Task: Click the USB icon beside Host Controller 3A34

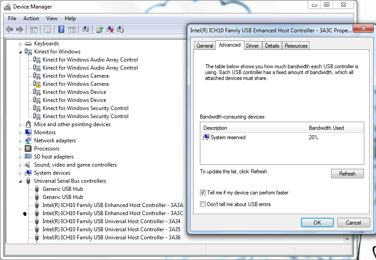Action: click(x=37, y=221)
